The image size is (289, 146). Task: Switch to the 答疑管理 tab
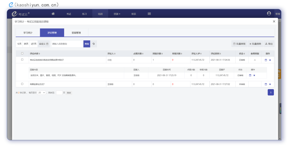click(x=76, y=33)
